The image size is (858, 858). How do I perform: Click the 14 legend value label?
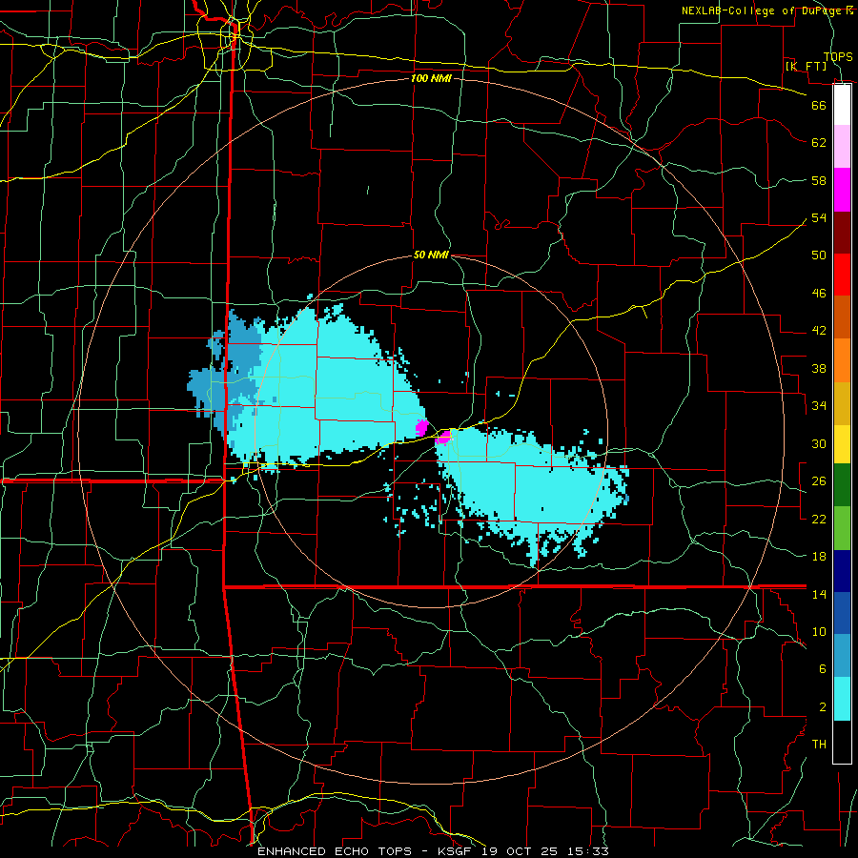point(819,594)
